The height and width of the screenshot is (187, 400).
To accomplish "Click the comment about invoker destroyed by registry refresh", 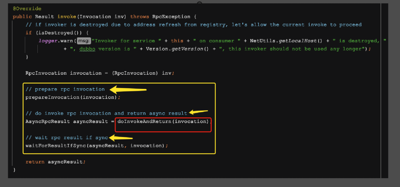I will click(194, 25).
